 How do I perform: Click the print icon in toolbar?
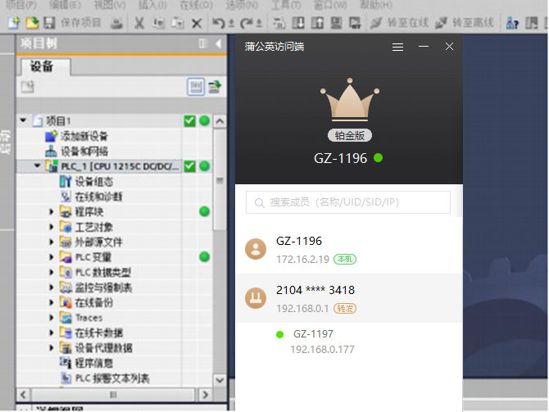pos(117,23)
